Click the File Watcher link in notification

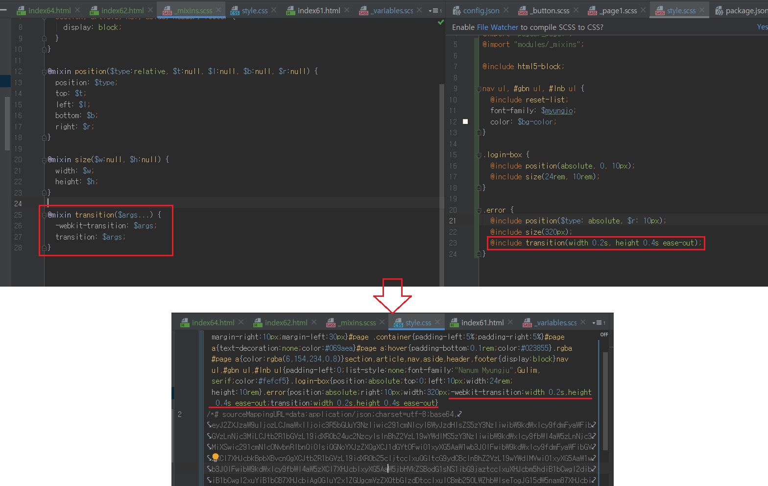(x=497, y=27)
